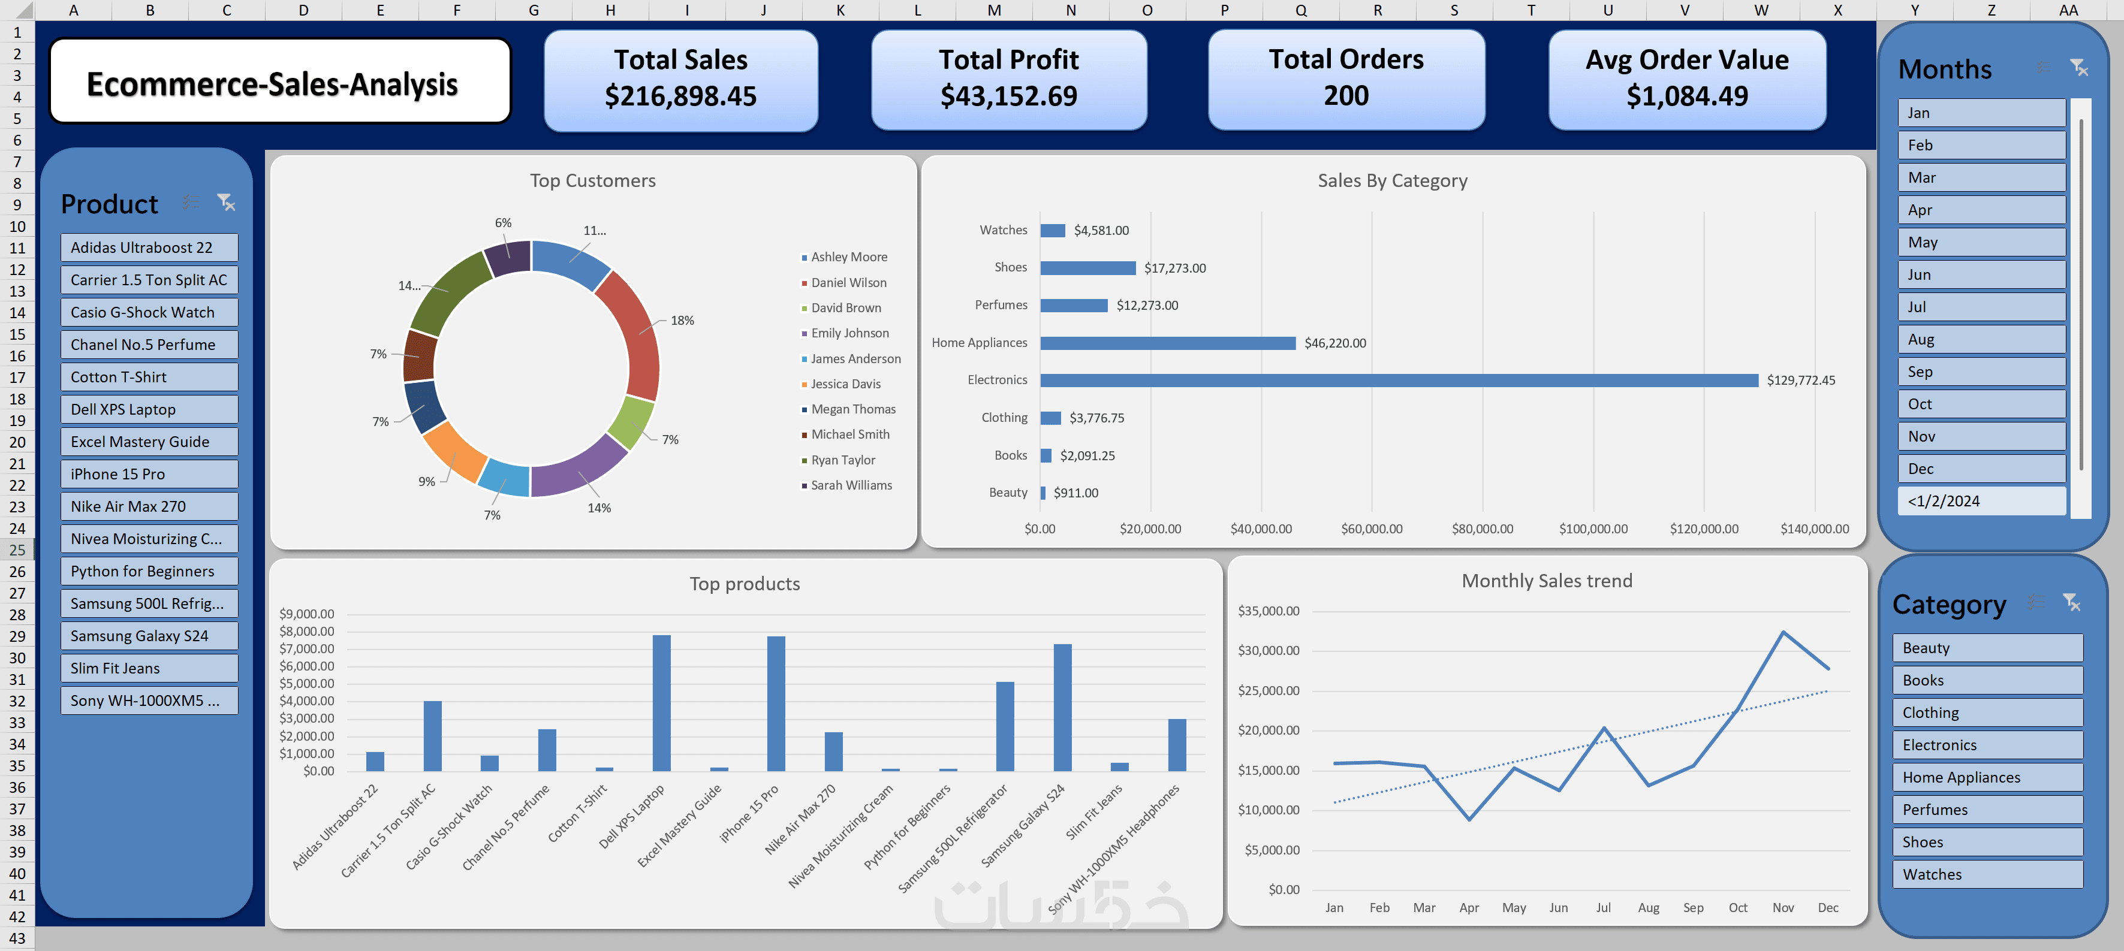This screenshot has width=2124, height=951.
Task: Toggle multi-select on the Product slicer
Action: (x=189, y=202)
